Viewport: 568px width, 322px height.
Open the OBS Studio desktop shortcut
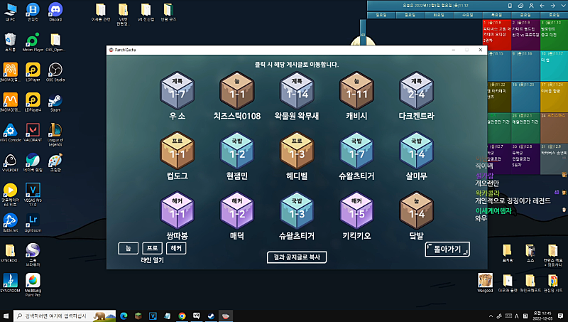pos(55,73)
